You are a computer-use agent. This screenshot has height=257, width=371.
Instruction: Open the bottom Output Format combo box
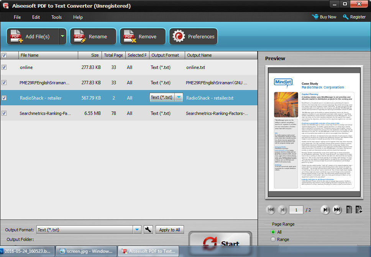(x=89, y=229)
